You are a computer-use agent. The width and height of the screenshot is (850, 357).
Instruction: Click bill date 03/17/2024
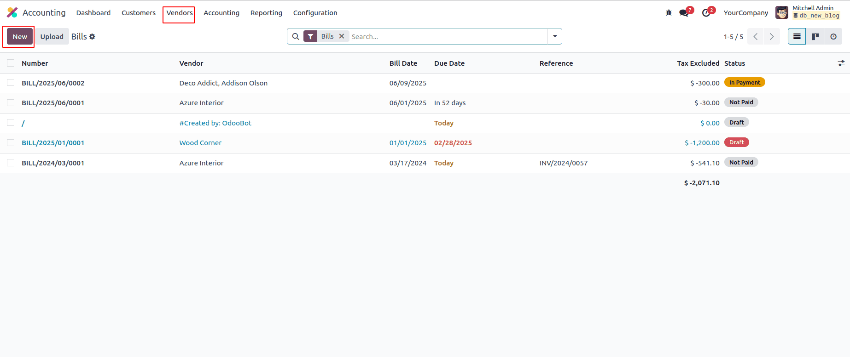[408, 163]
